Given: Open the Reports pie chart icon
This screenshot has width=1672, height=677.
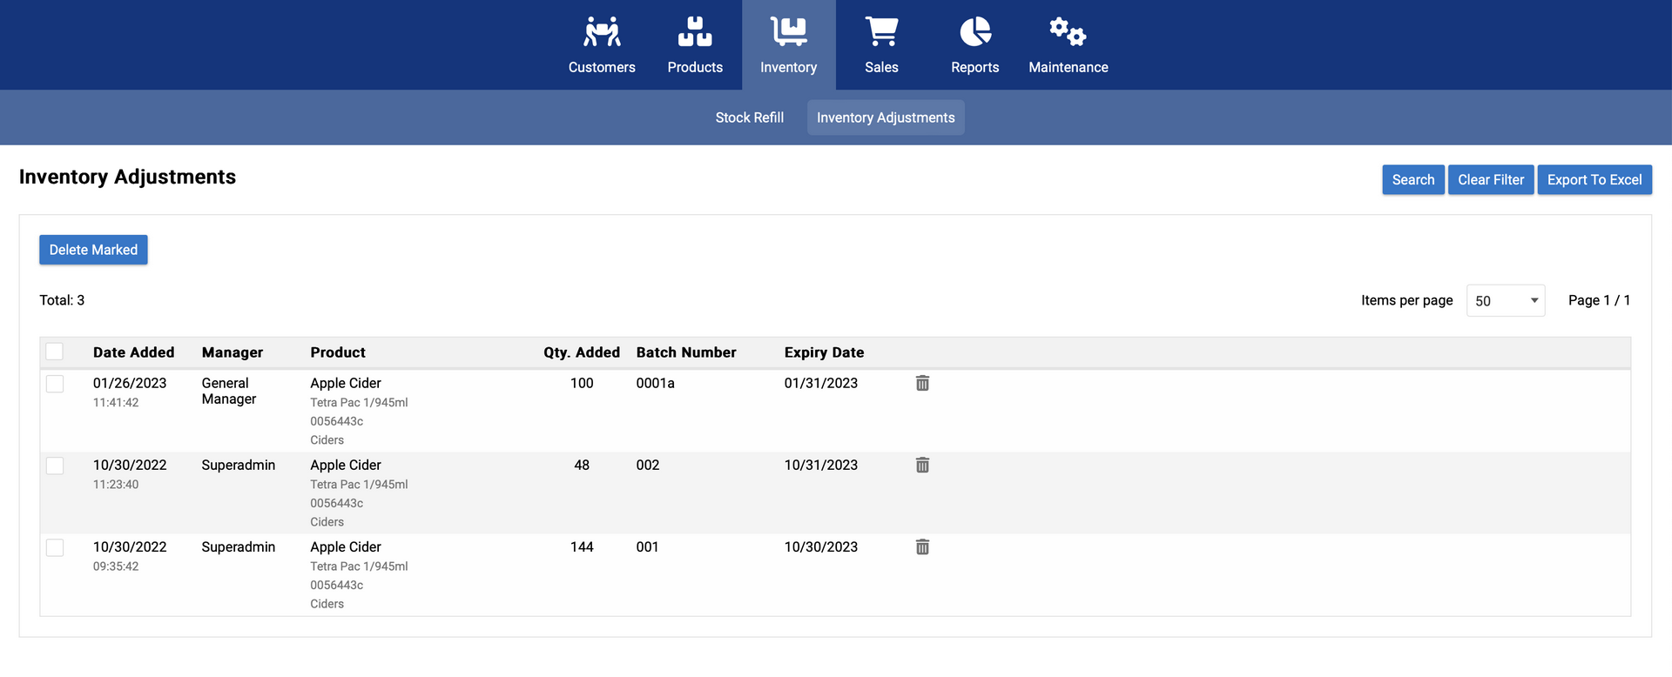Looking at the screenshot, I should [x=974, y=32].
